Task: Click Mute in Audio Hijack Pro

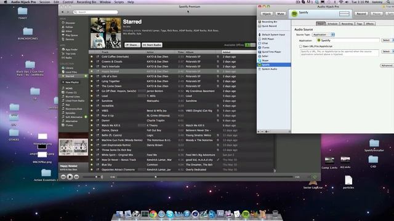Action: point(281,14)
